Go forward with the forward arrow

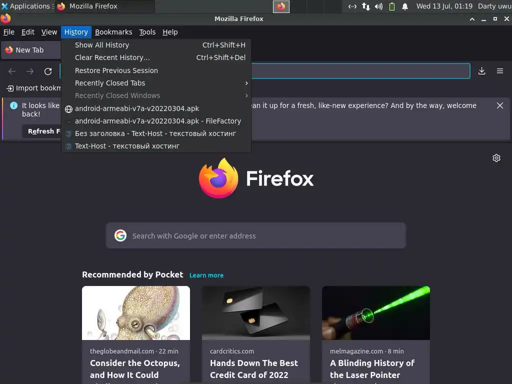point(30,71)
